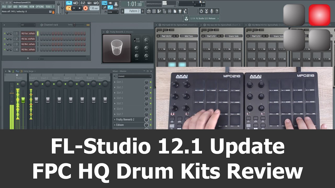This screenshot has height=188, width=335.
Task: Mute channel 1 with green LED
Action: 5,33
